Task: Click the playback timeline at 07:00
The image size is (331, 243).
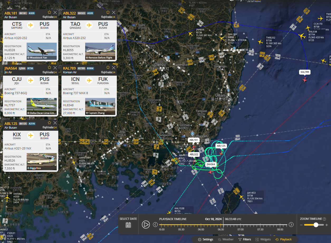Action: (x=241, y=225)
